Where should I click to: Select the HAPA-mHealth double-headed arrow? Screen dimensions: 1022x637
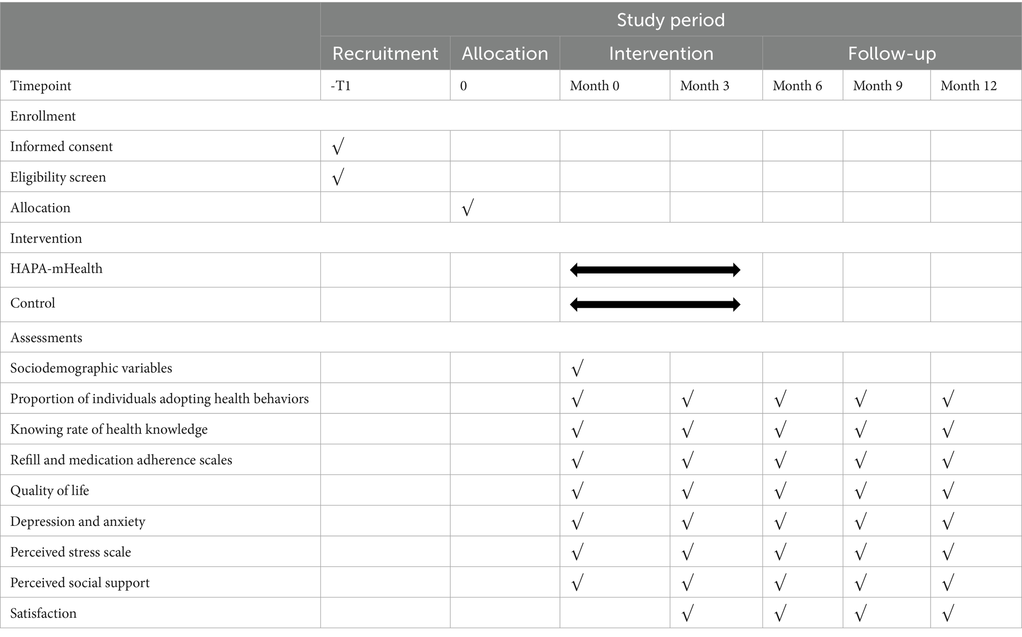pyautogui.click(x=655, y=270)
